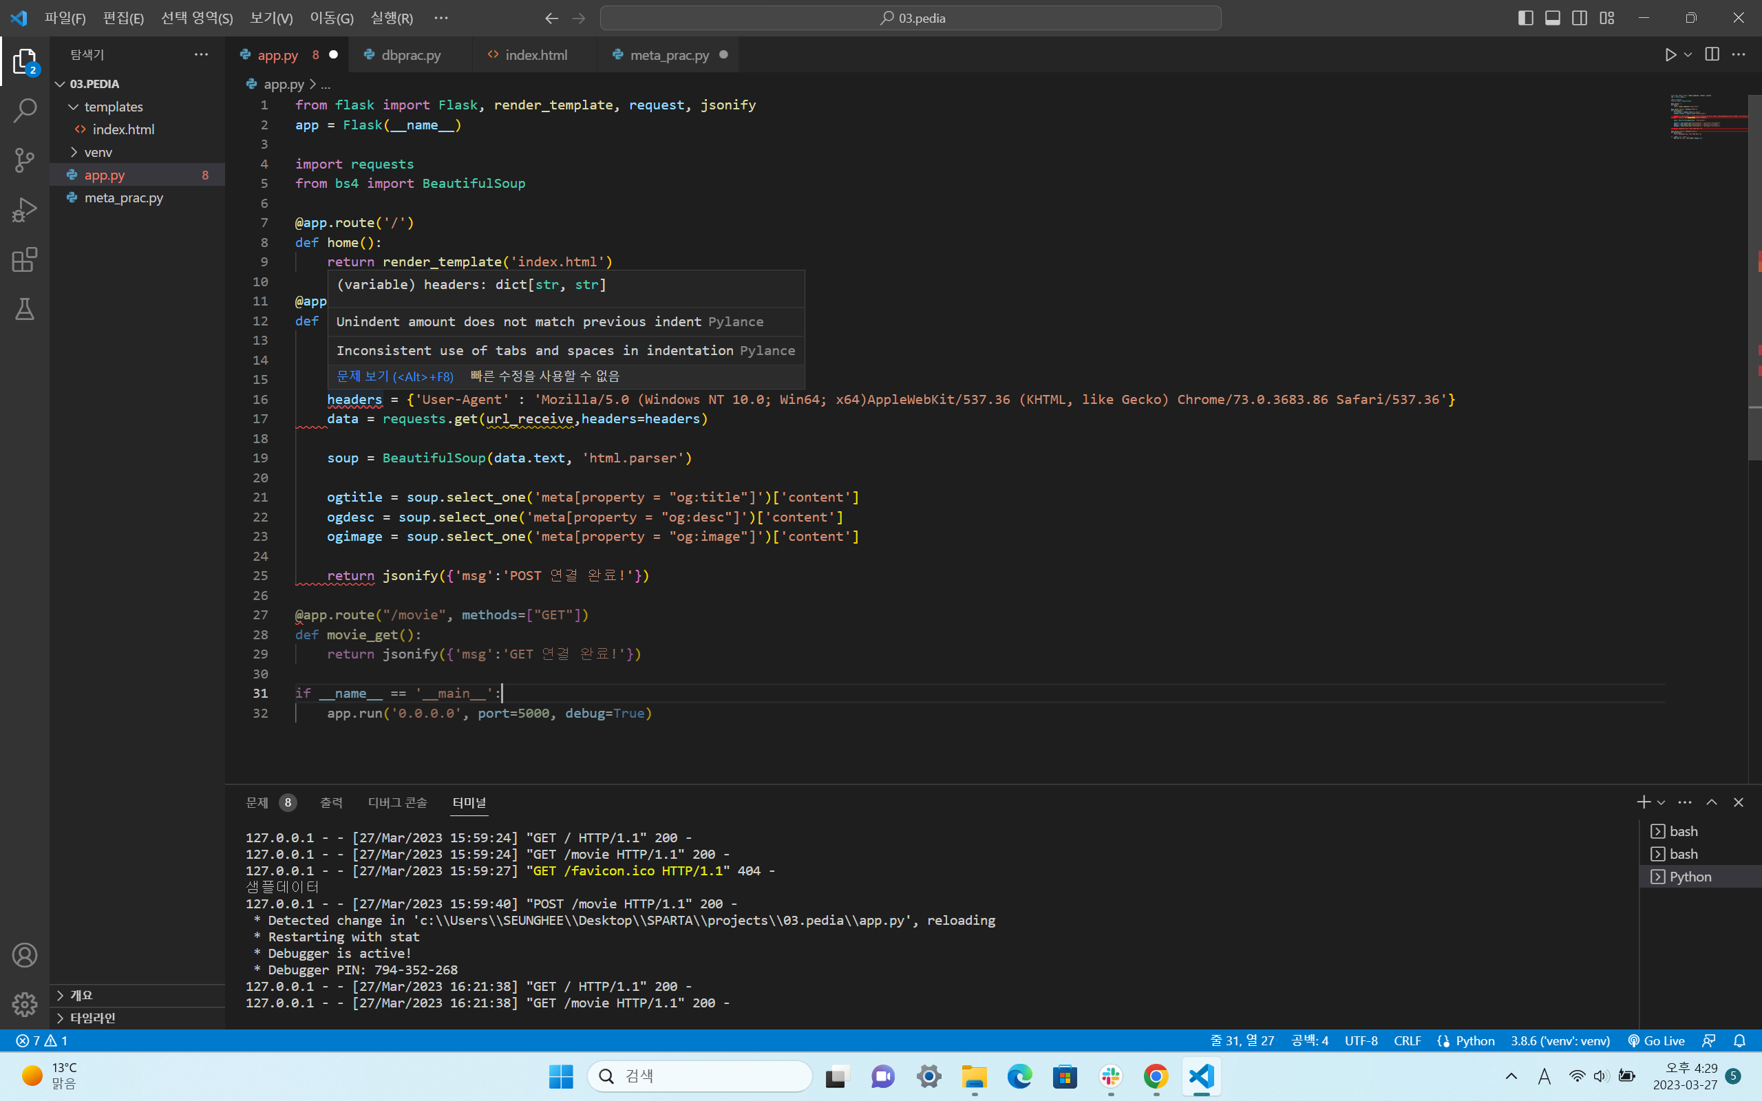1762x1101 pixels.
Task: Split the editor to the right
Action: pyautogui.click(x=1712, y=54)
